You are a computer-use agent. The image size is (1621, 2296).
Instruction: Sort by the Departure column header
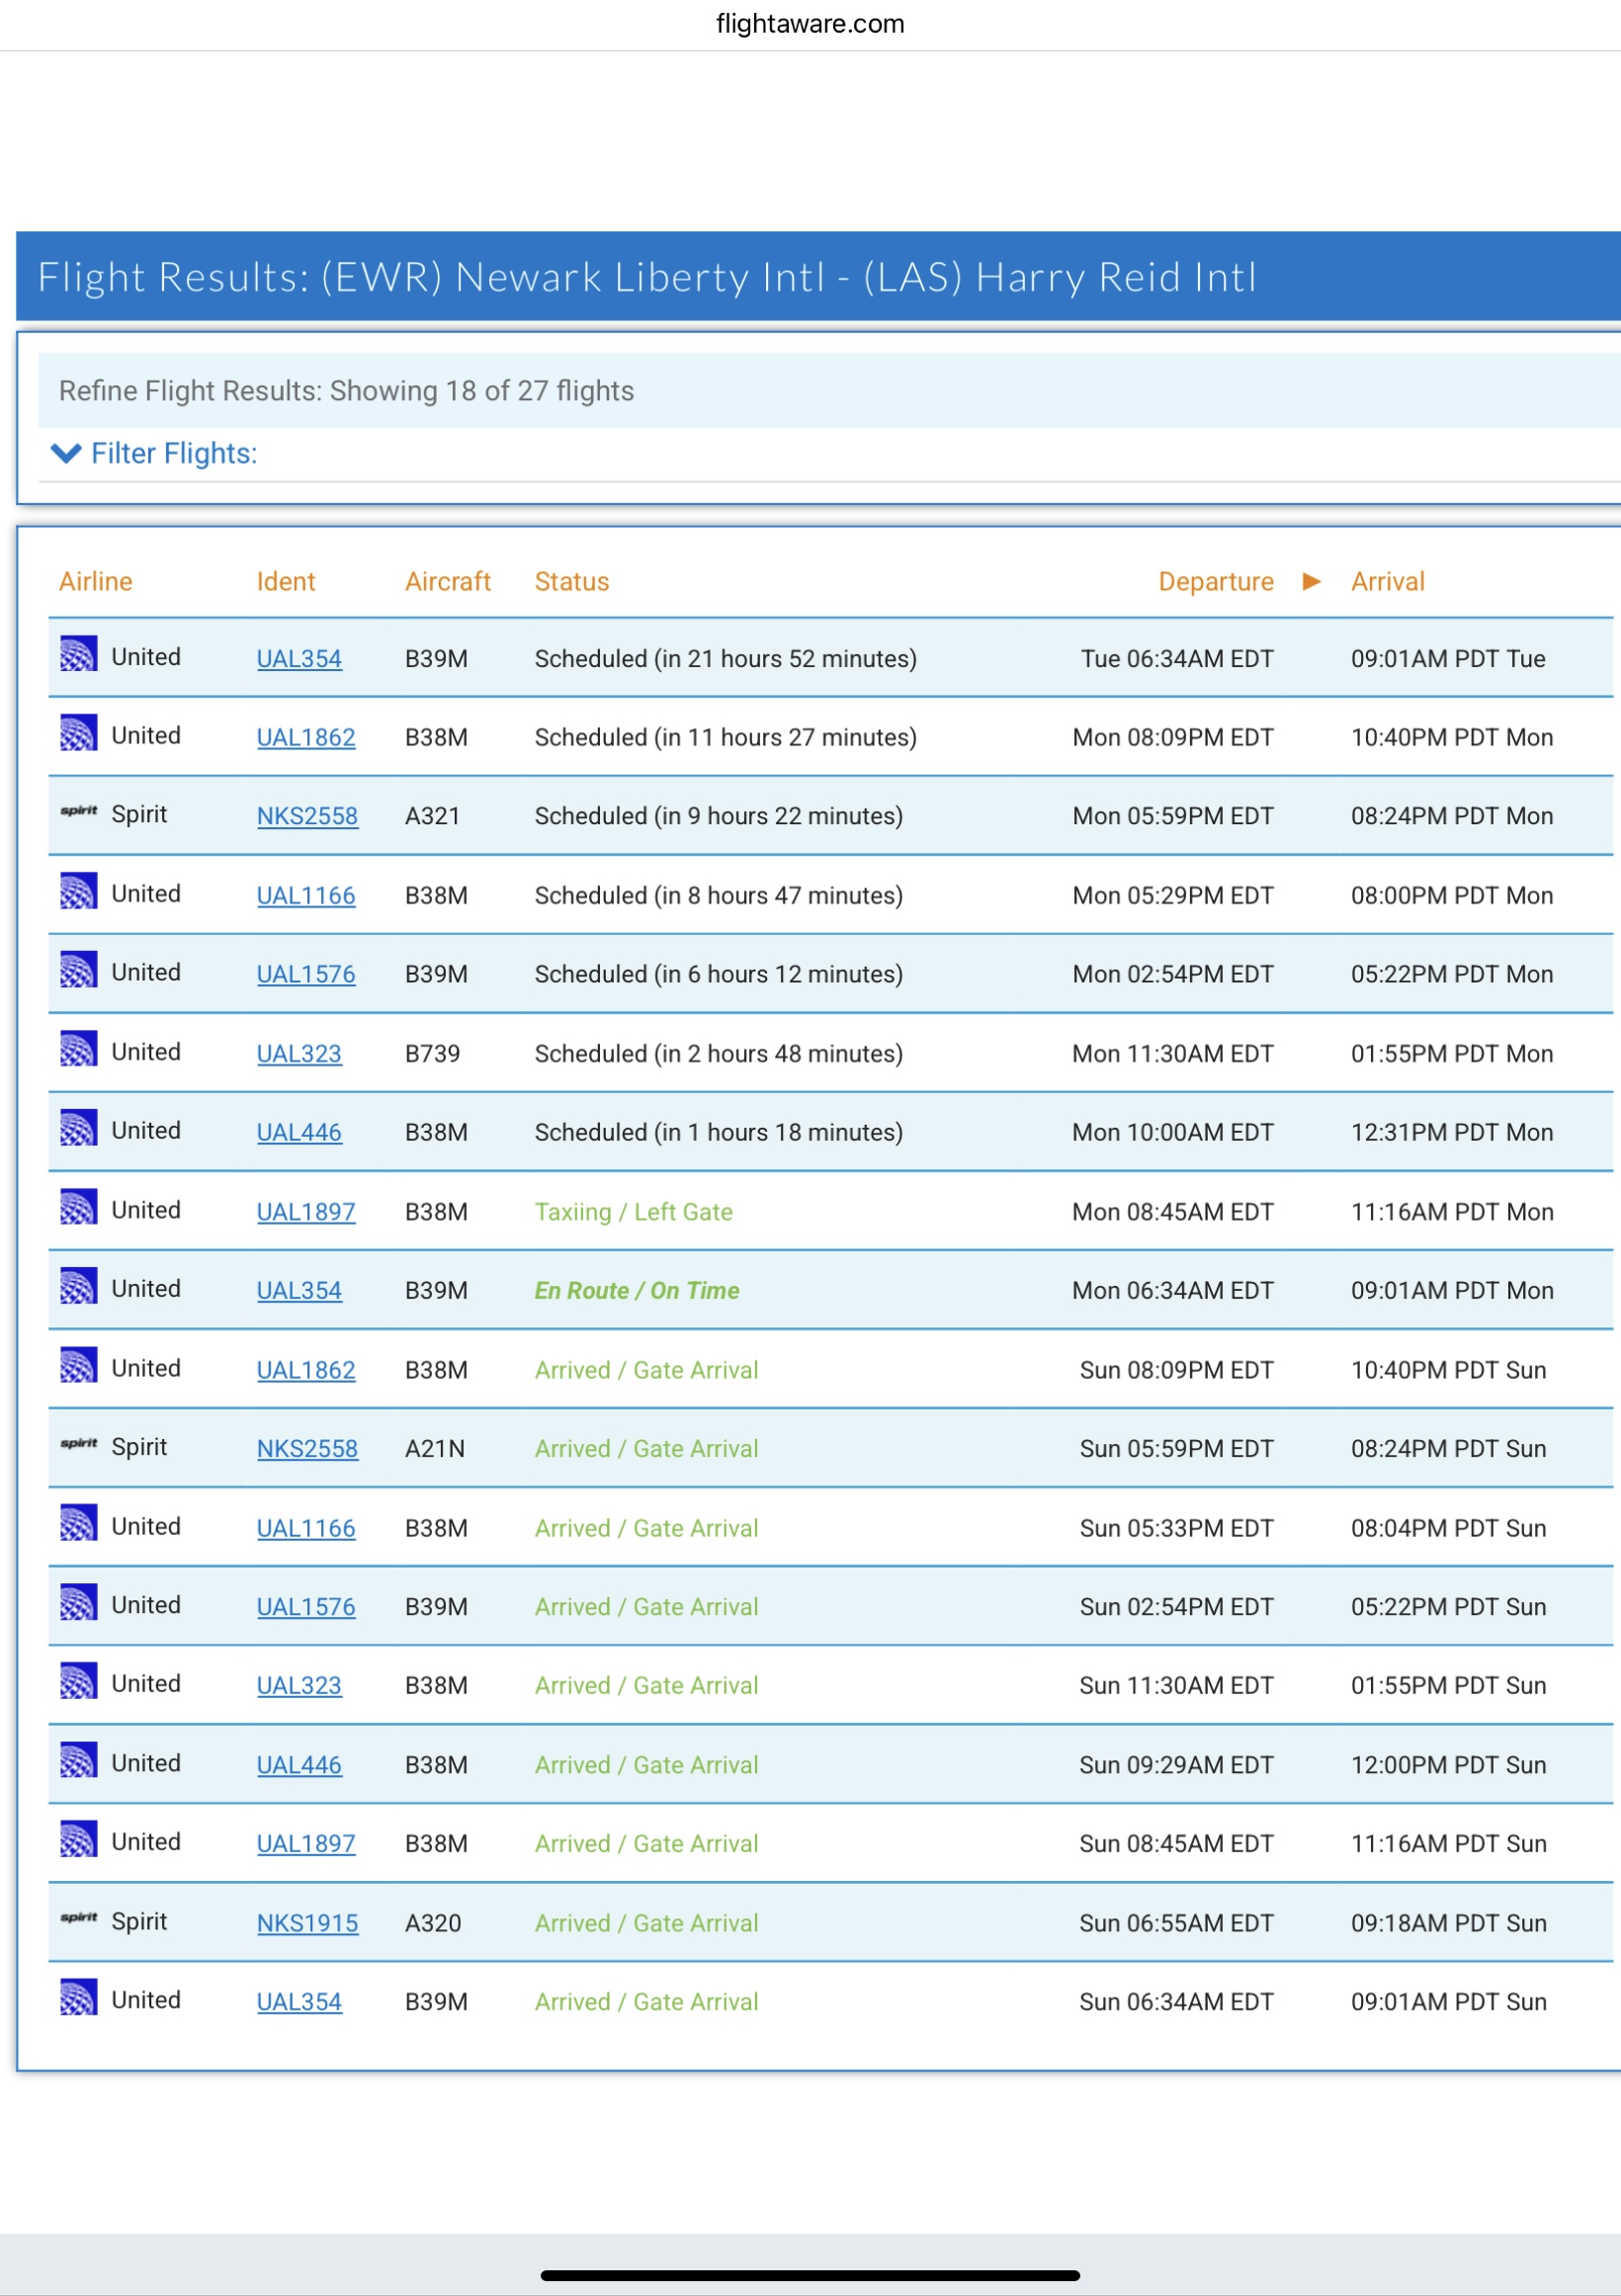click(x=1216, y=582)
